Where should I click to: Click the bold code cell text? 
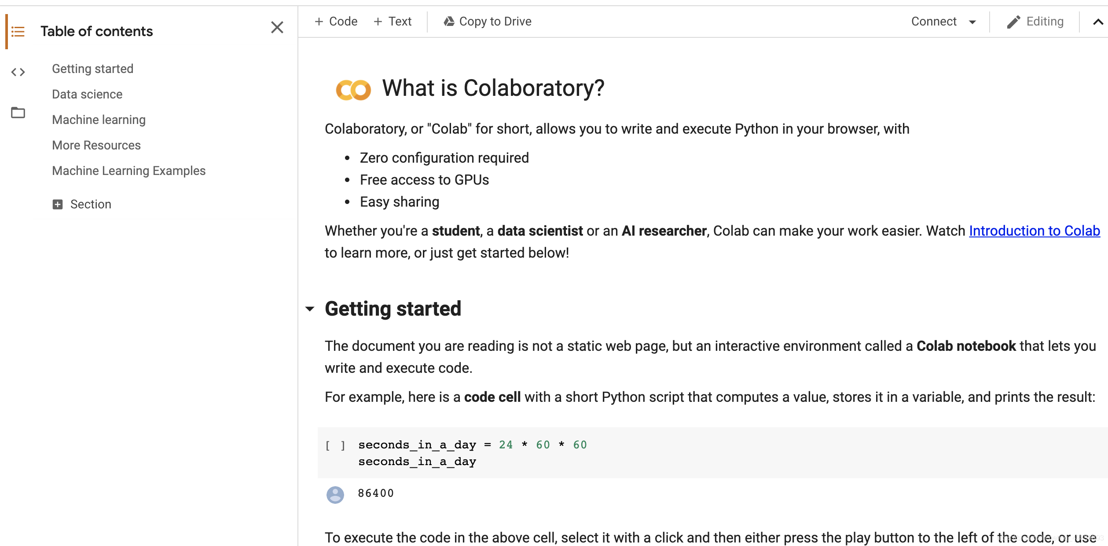[492, 397]
